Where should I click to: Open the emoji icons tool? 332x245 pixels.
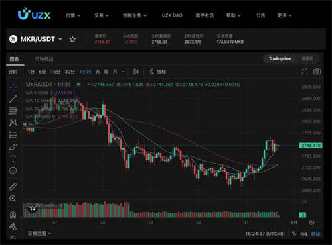(13, 171)
